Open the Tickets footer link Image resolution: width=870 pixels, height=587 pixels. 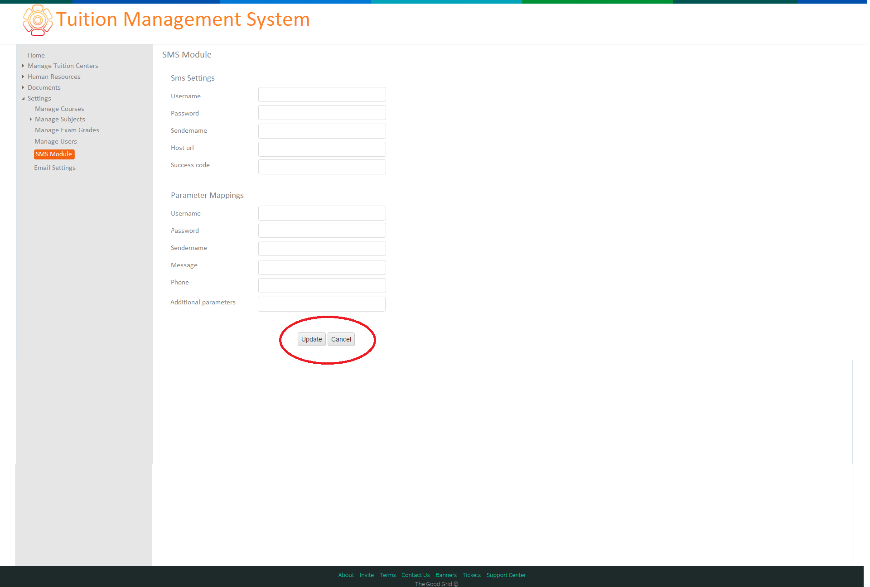click(x=472, y=575)
